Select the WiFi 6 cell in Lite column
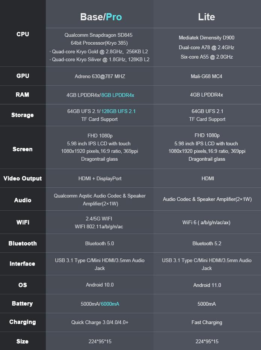 (x=207, y=222)
